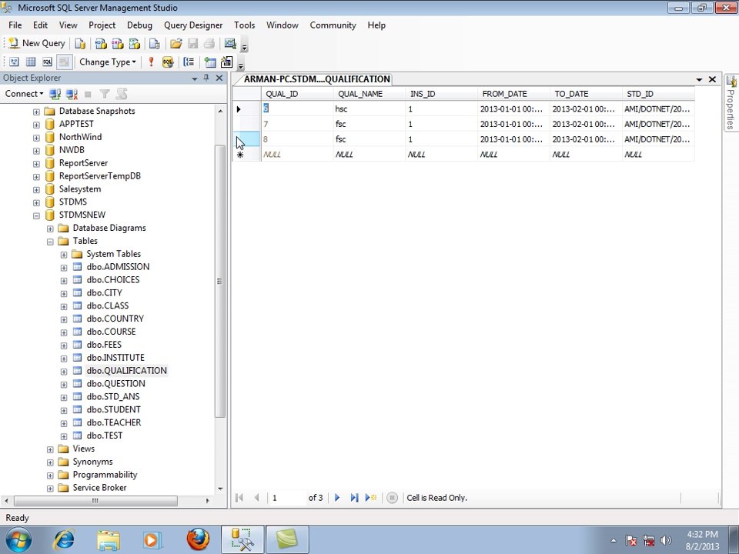Open a Database Engine Query
Viewport: 739px width, 554px height.
(81, 43)
